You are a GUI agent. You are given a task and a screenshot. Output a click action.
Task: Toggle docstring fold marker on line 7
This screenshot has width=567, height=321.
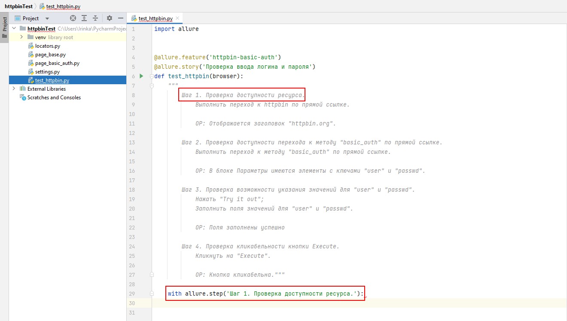point(151,86)
